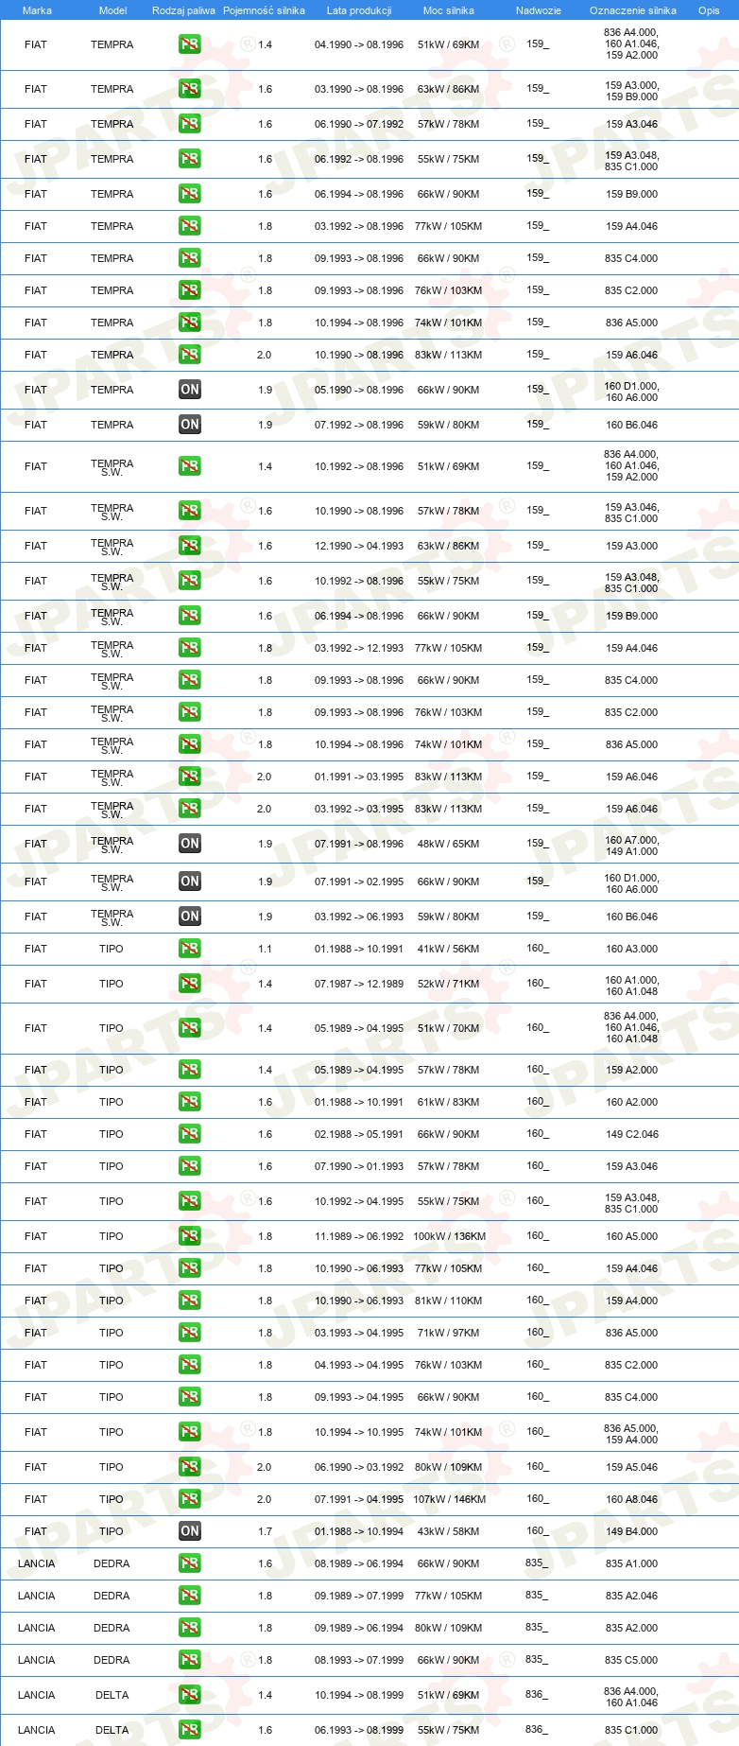Viewport: 739px width, 1746px height.
Task: Select the engine code 835 A1.000
Action: coord(632,1563)
